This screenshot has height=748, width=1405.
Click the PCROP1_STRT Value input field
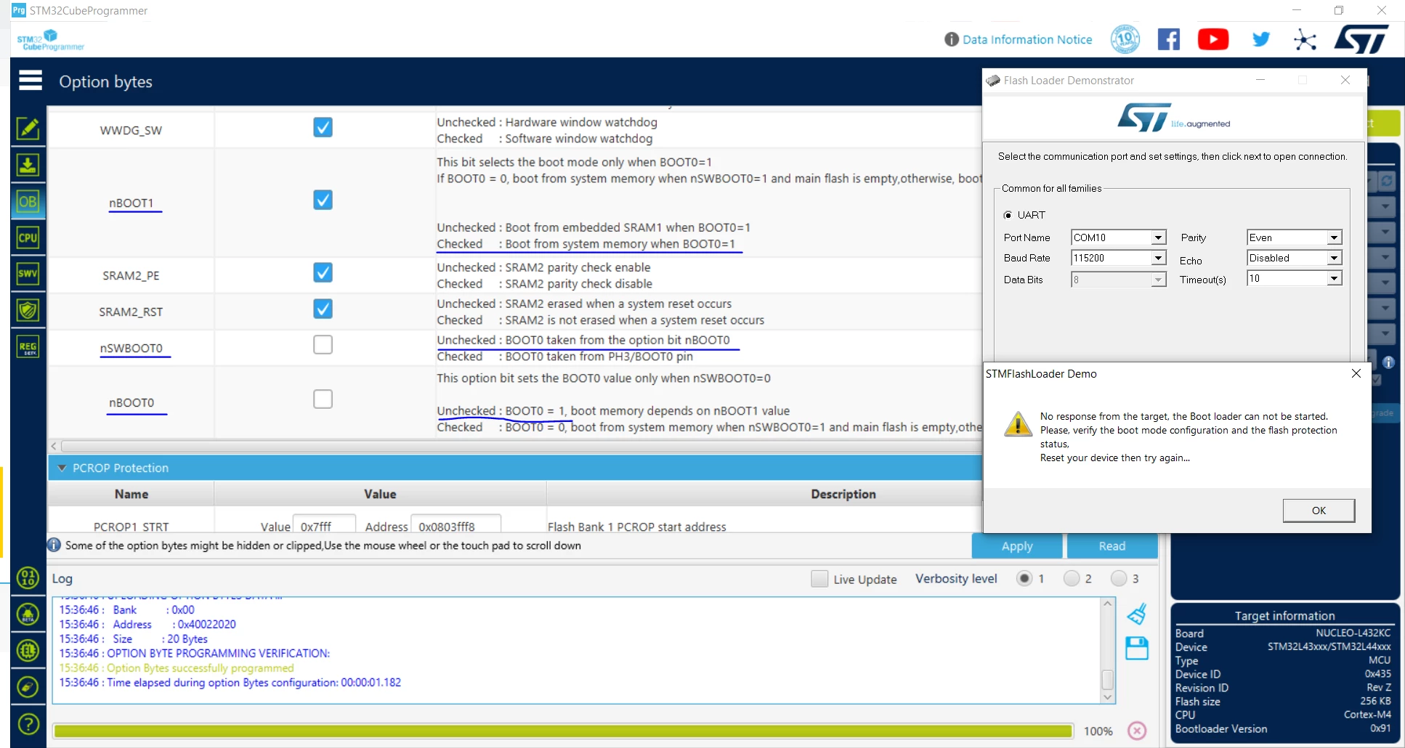click(x=324, y=524)
